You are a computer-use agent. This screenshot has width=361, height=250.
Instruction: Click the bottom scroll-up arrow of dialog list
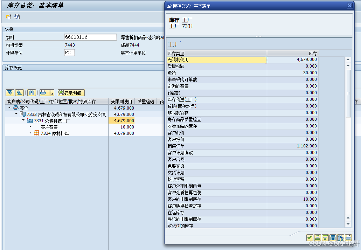click(x=348, y=218)
